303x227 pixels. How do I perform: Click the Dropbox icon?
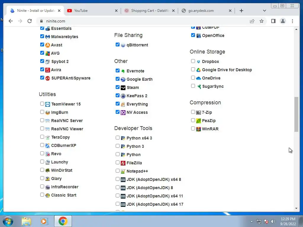(x=199, y=62)
